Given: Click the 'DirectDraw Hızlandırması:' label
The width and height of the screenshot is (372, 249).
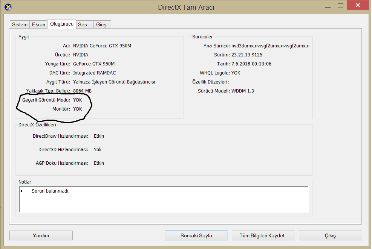Looking at the screenshot, I should coord(61,136).
